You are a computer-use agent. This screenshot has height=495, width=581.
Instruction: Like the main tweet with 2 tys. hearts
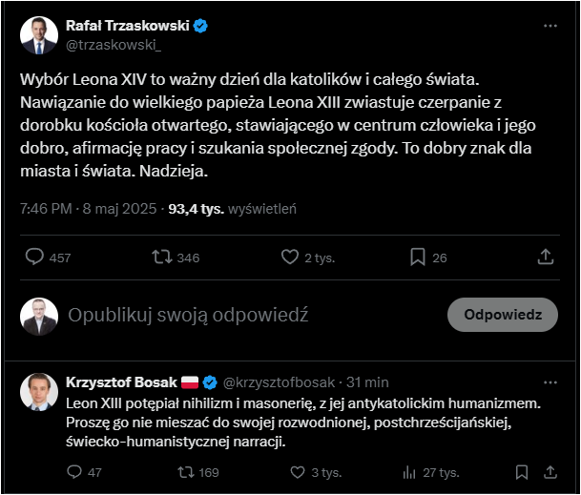pyautogui.click(x=290, y=257)
